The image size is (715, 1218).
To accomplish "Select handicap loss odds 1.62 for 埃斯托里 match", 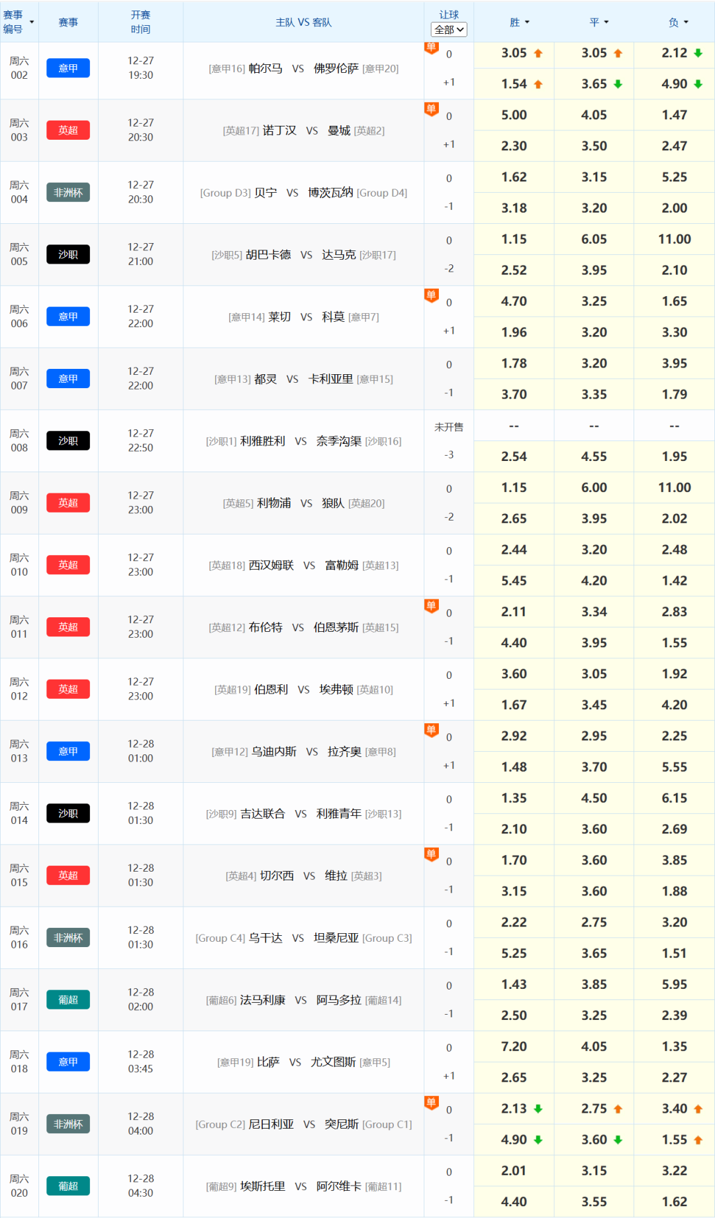I will coord(674,1202).
